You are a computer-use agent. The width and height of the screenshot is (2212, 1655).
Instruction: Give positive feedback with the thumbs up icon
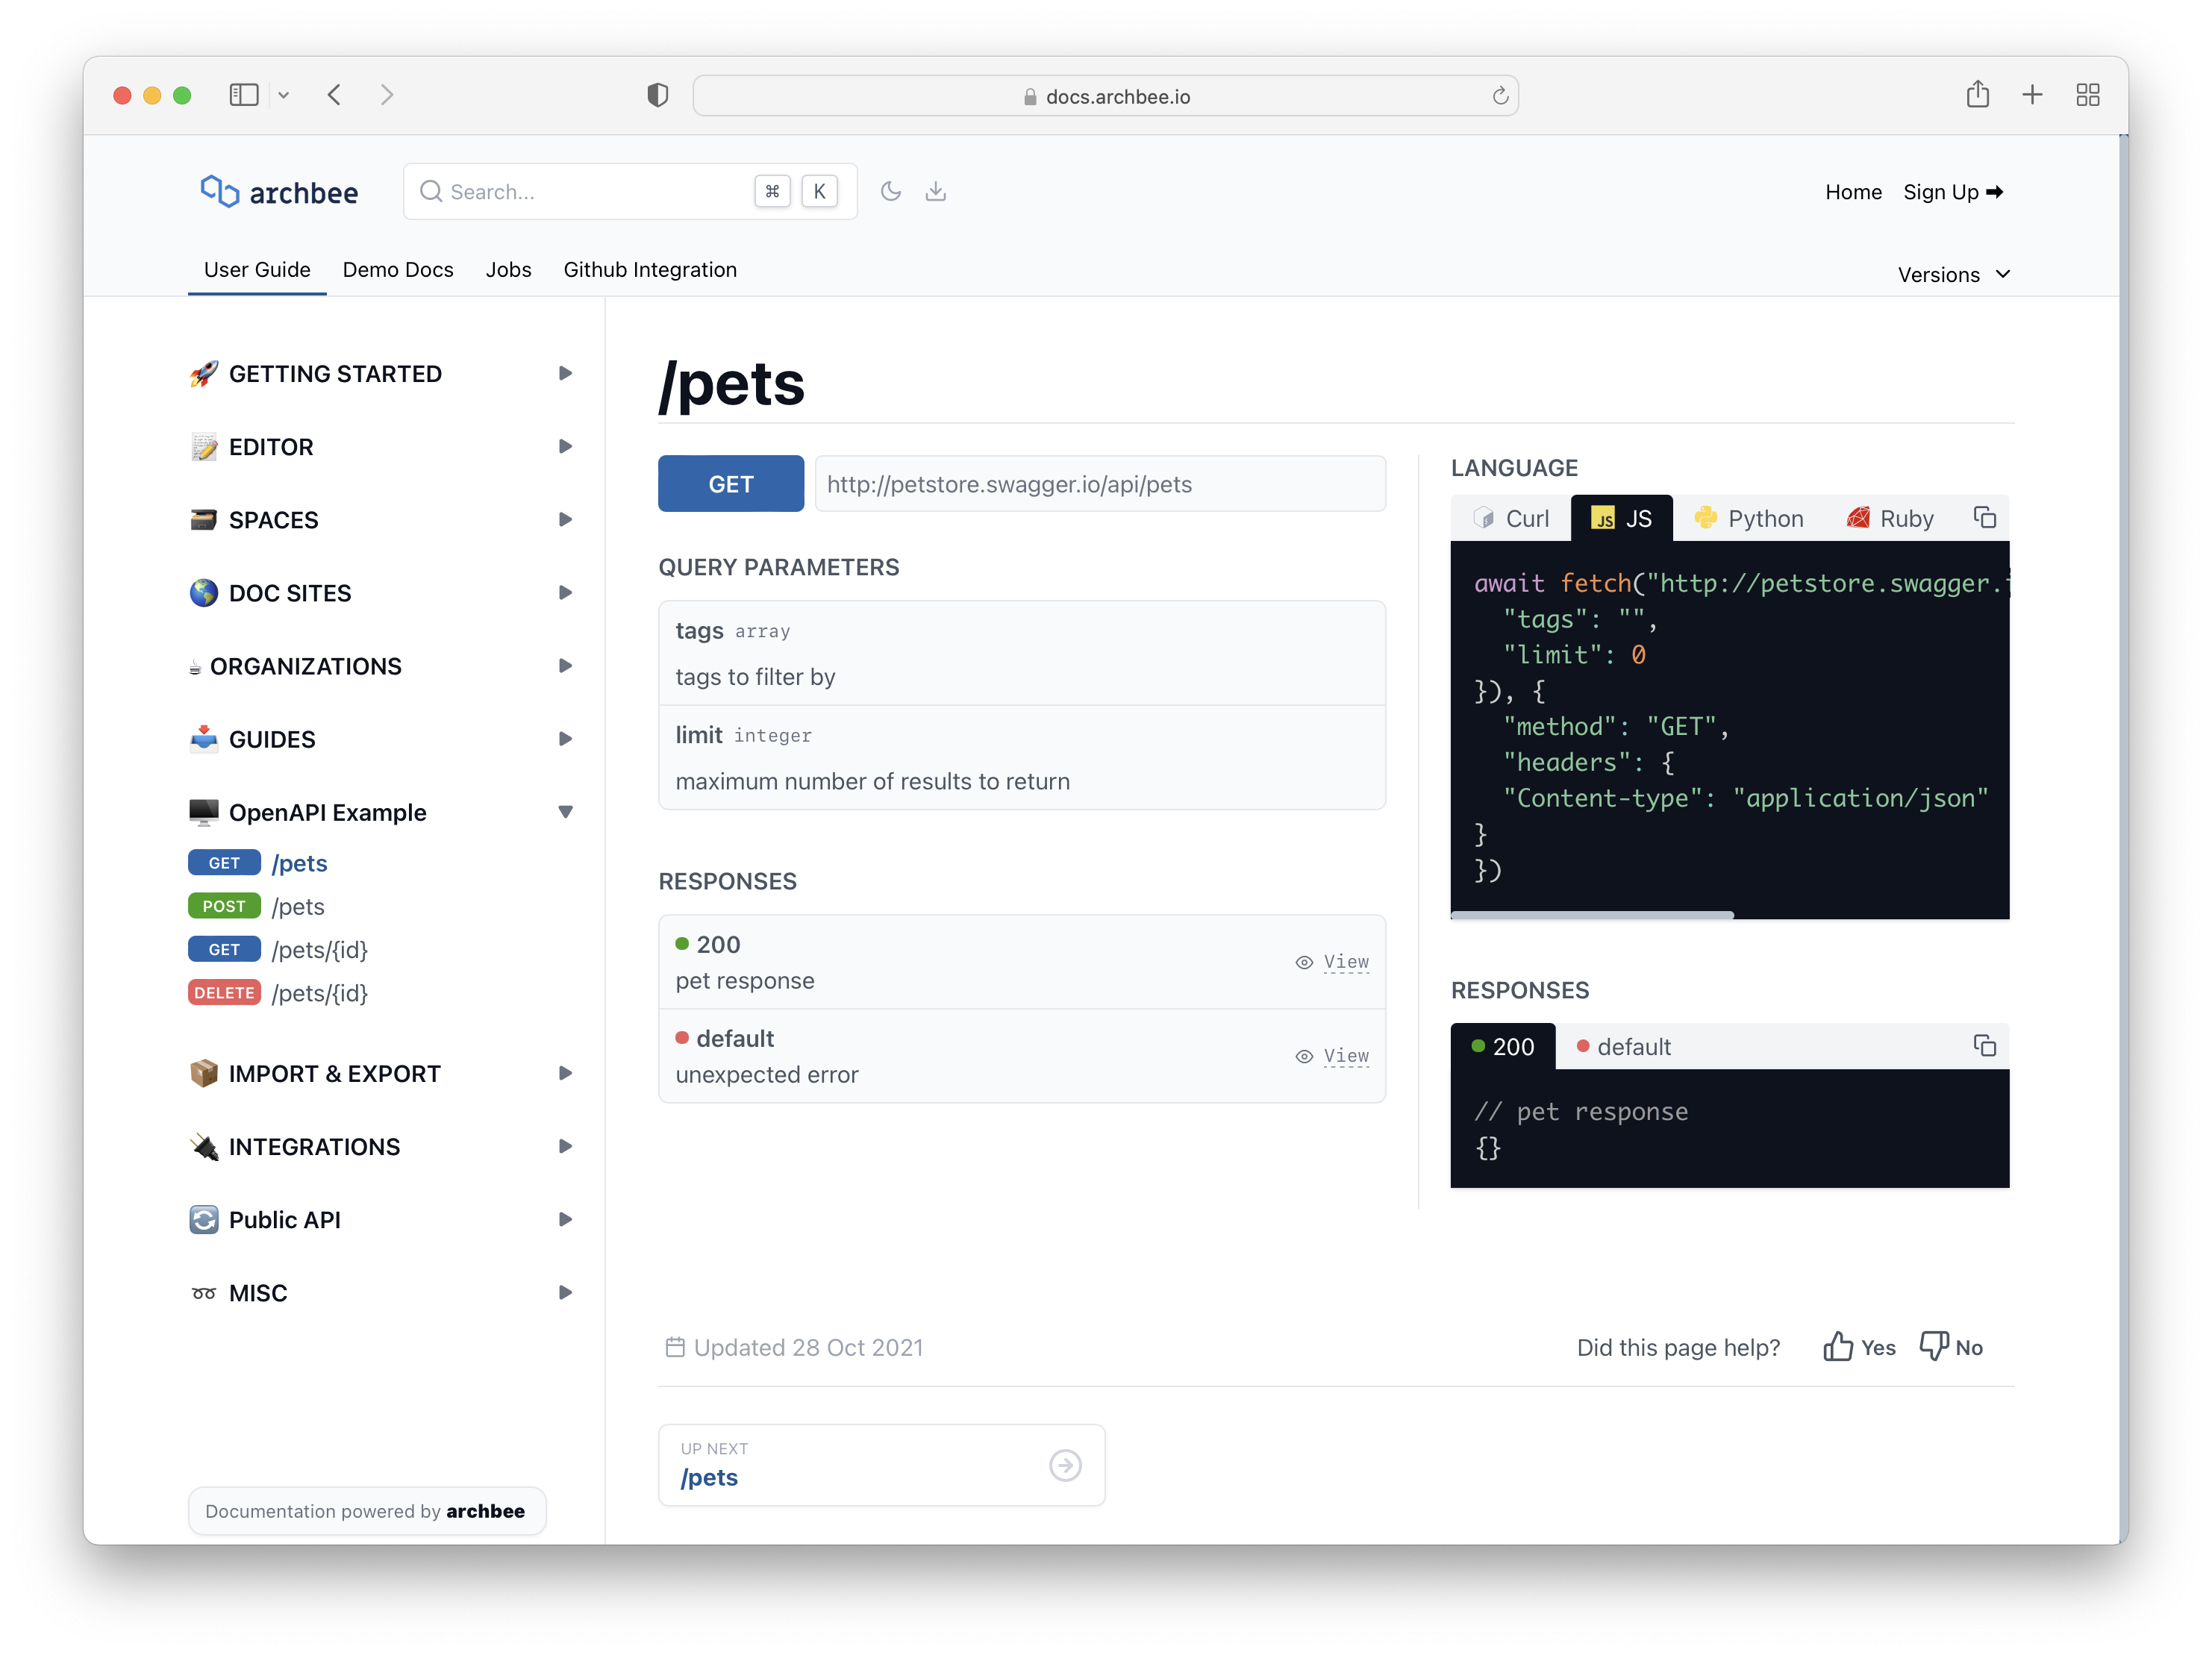[x=1838, y=1346]
